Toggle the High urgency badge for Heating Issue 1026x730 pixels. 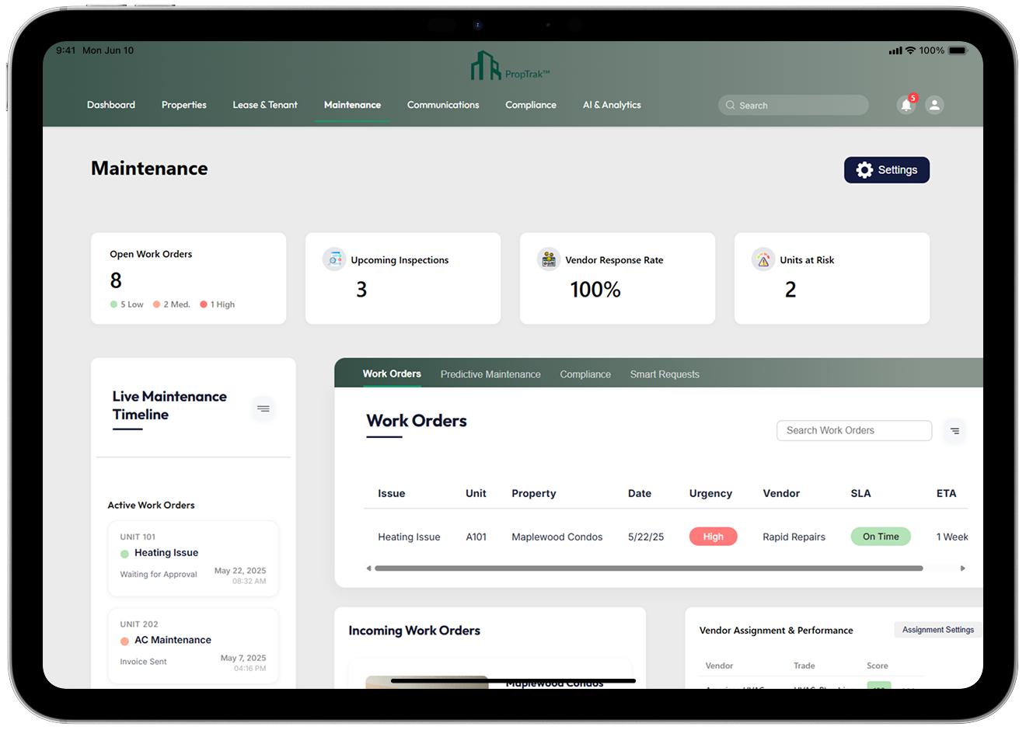pyautogui.click(x=713, y=536)
